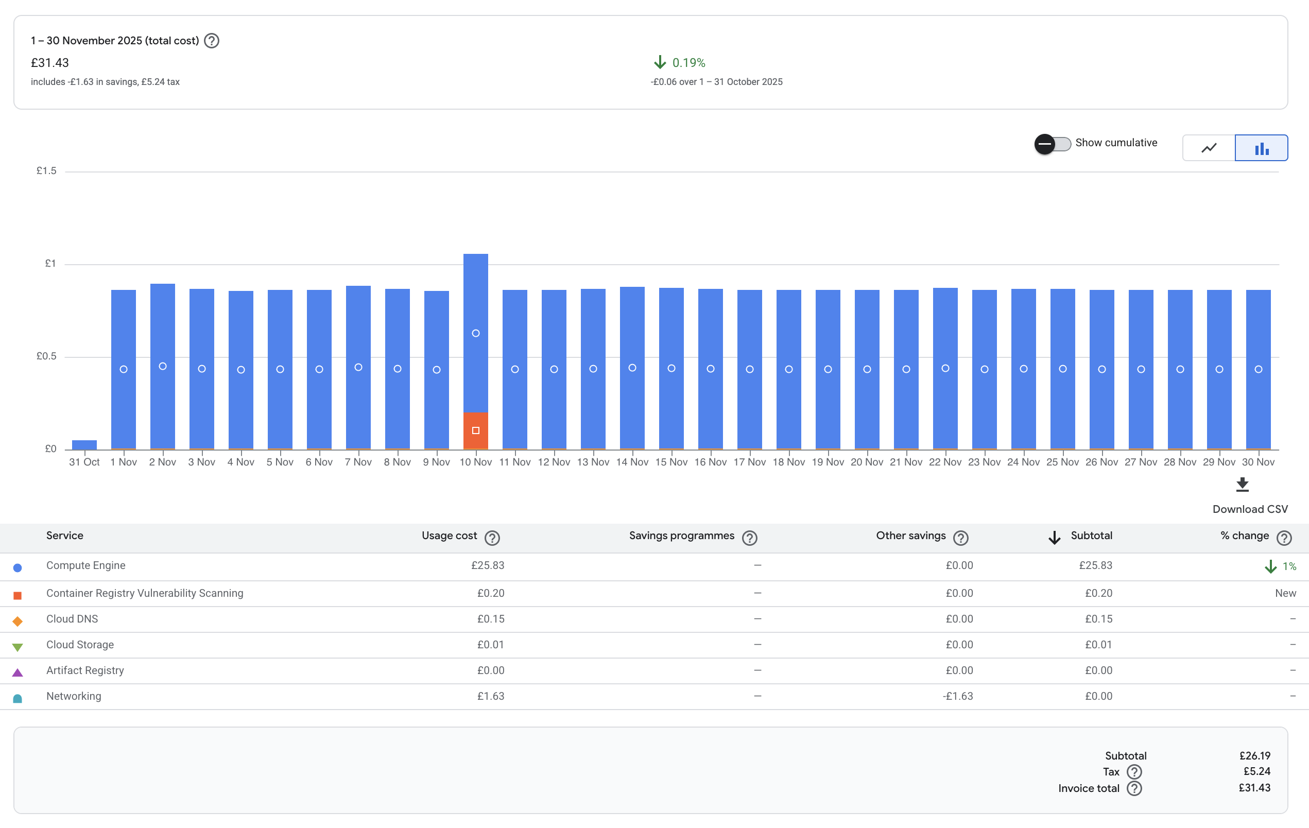Click the 10 Nov orange bar segment
This screenshot has height=828, width=1309.
pos(476,430)
